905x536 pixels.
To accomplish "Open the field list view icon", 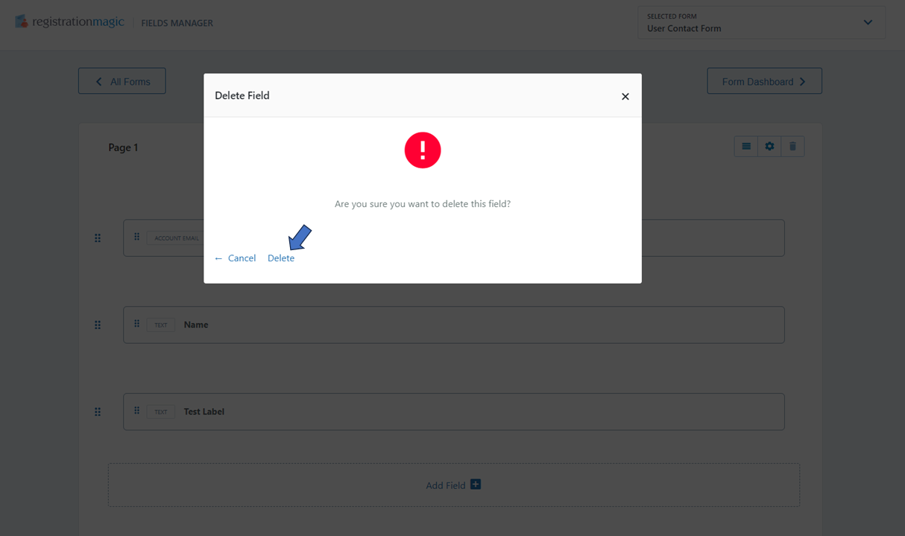I will click(745, 146).
